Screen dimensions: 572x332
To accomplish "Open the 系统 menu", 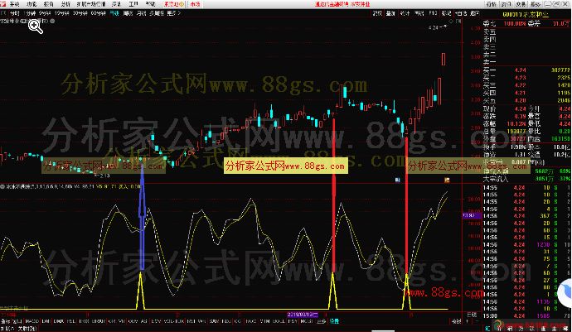I will [x=14, y=4].
